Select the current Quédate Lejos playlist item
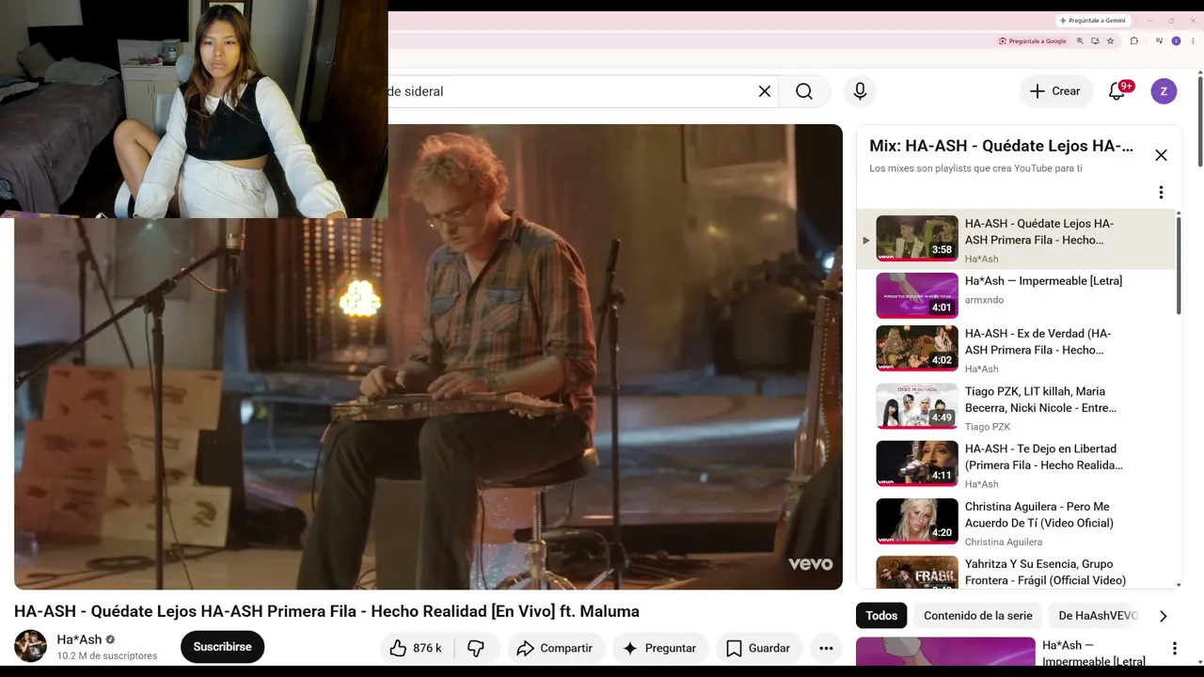 point(1016,239)
